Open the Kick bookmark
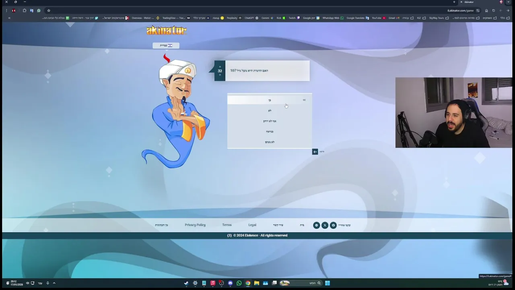The image size is (515, 290). pos(281,18)
